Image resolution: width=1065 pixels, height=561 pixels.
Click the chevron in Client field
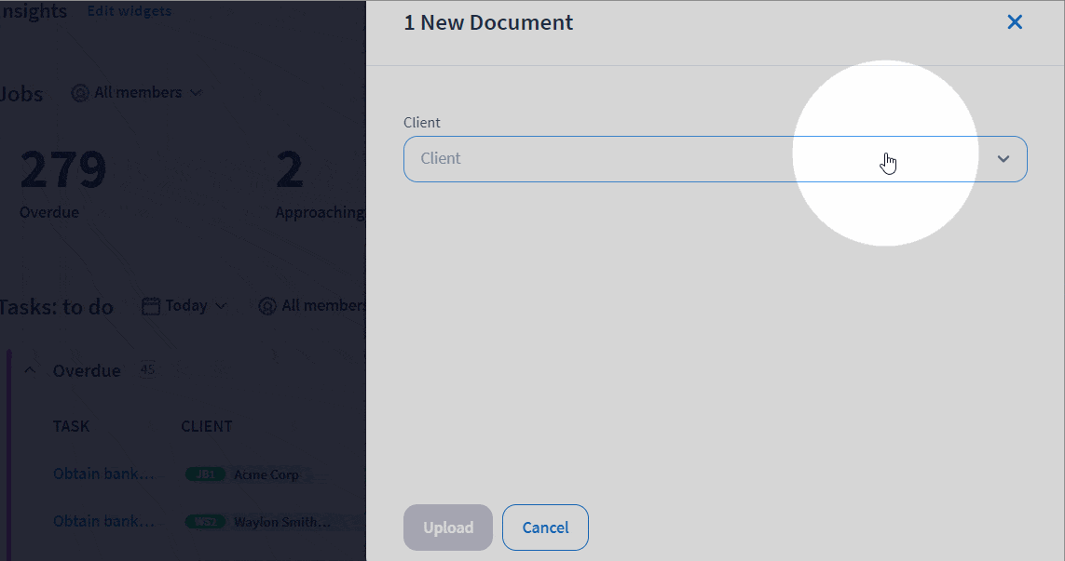[x=1003, y=159]
